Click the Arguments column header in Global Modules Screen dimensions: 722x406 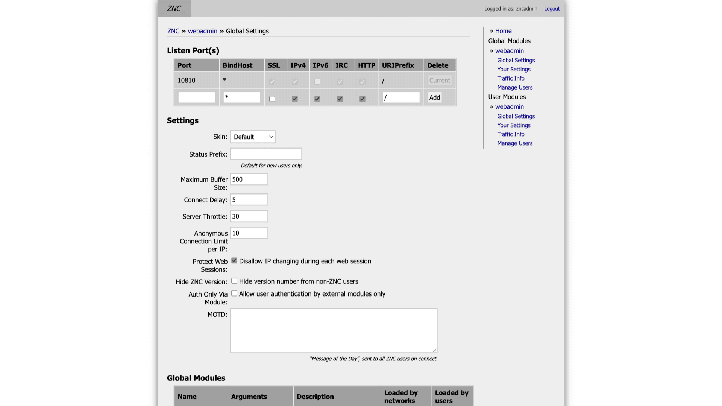tap(260, 397)
